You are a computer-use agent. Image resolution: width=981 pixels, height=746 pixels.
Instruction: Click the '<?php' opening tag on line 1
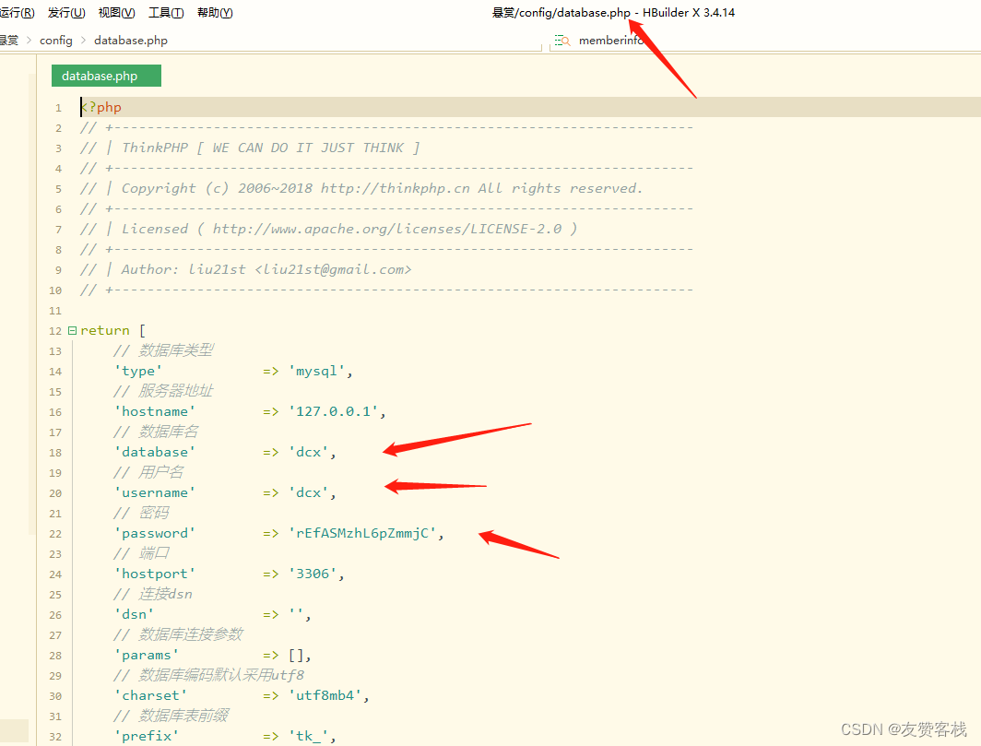pos(101,107)
